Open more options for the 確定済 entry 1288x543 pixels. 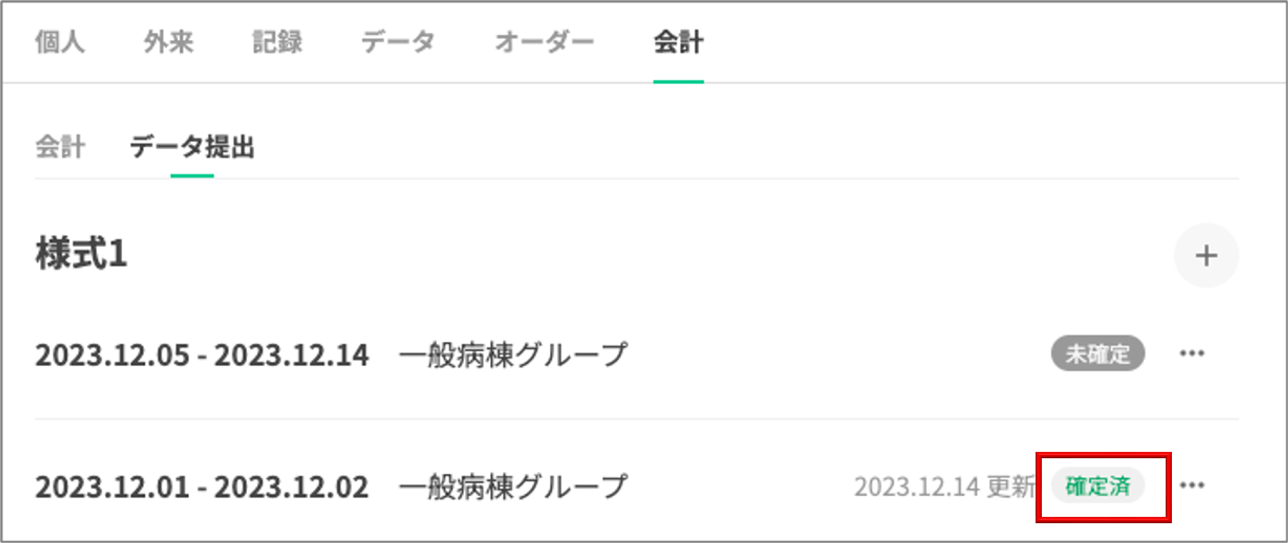(1192, 486)
